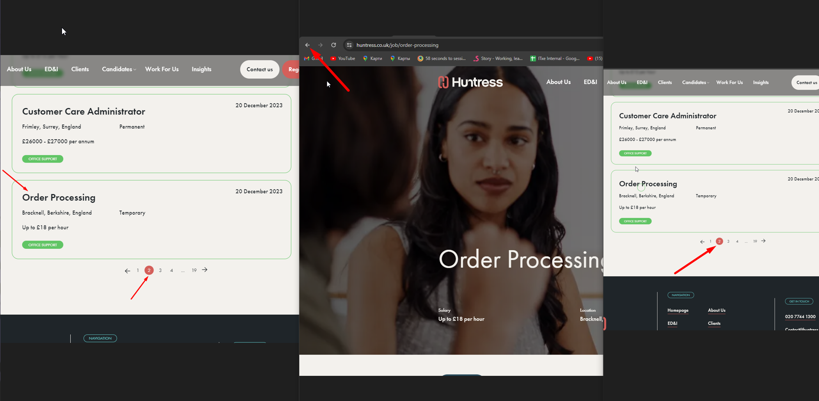Click Clients link in right footer
This screenshot has width=819, height=401.
[x=714, y=323]
